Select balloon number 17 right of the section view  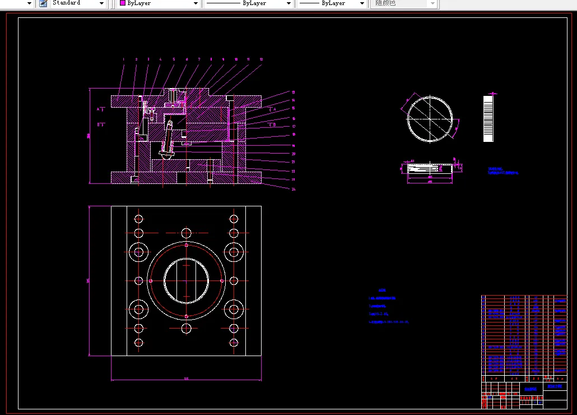tap(294, 127)
